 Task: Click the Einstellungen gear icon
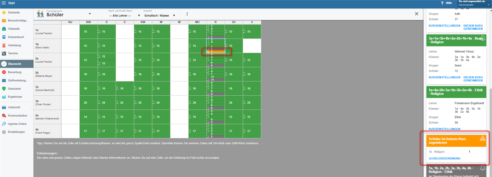pyautogui.click(x=4, y=132)
